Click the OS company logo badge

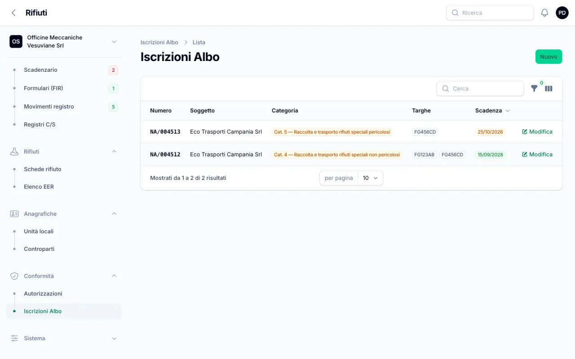pyautogui.click(x=16, y=42)
